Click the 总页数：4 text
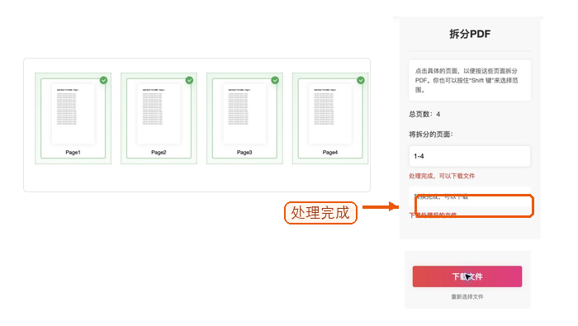This screenshot has width=578, height=326. pos(424,114)
